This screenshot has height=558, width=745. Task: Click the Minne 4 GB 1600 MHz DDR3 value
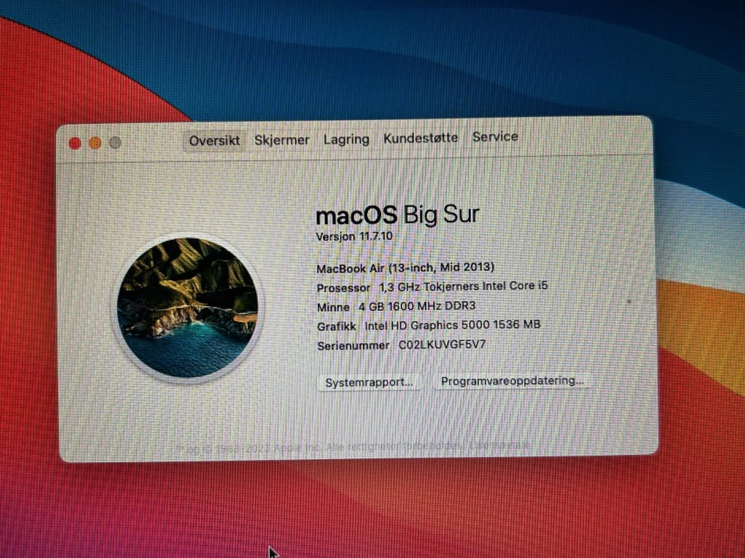(418, 306)
